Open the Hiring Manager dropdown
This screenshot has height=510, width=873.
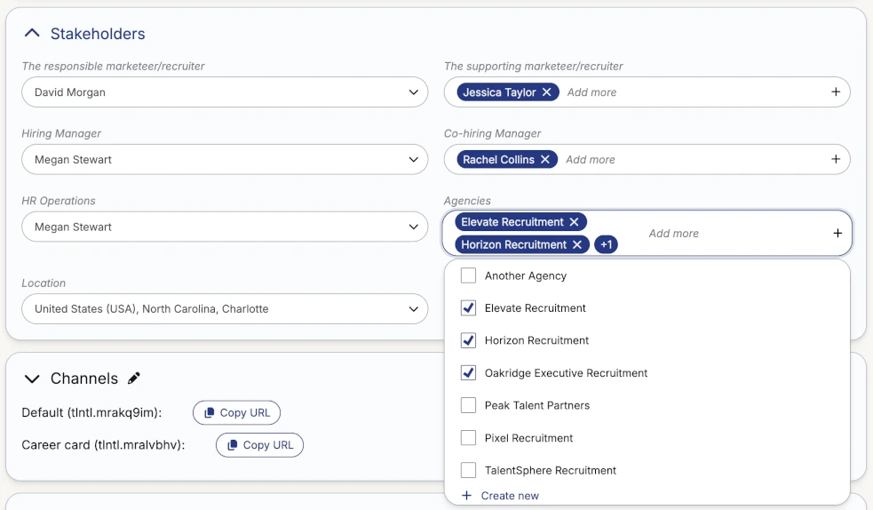point(225,159)
